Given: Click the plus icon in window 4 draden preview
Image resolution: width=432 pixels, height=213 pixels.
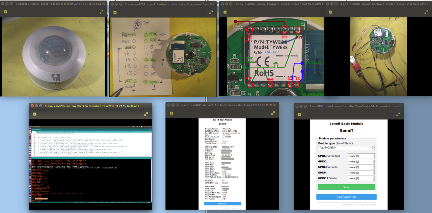Looking at the screenshot, I should pos(330,12).
